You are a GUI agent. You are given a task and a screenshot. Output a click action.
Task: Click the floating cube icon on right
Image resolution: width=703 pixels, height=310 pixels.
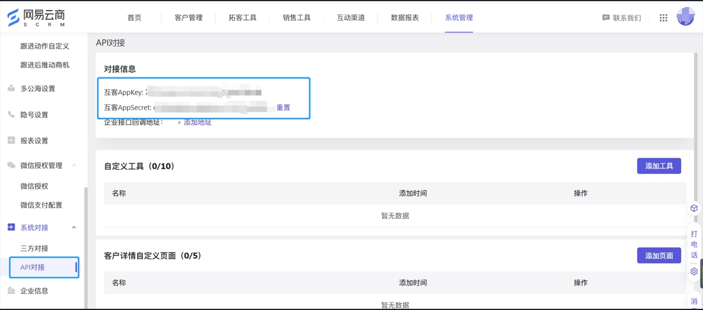pyautogui.click(x=694, y=208)
